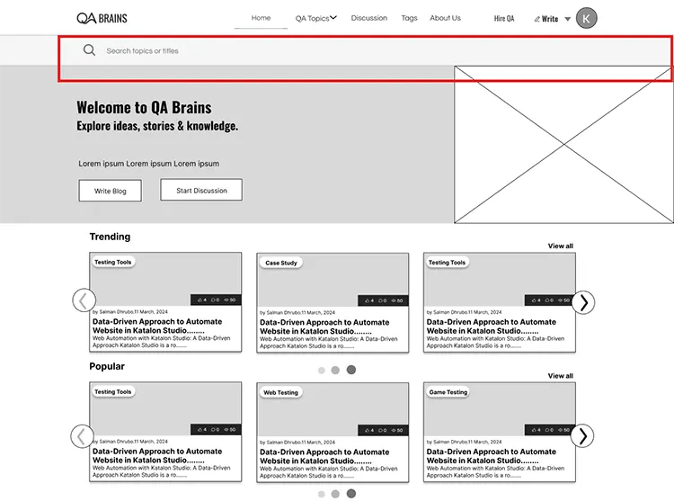Select first Trending carousel dot
The width and height of the screenshot is (674, 501).
click(322, 371)
